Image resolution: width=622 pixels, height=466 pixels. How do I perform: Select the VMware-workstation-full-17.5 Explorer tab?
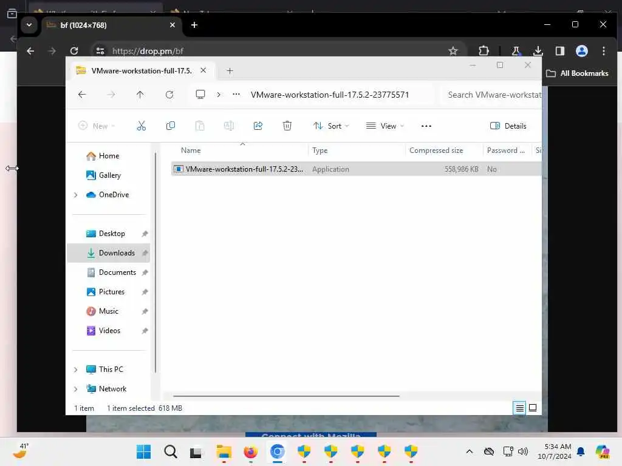pyautogui.click(x=141, y=70)
